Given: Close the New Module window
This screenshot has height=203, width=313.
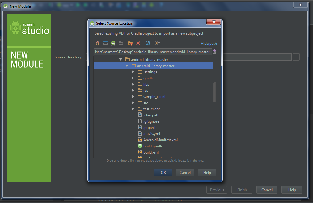Looking at the screenshot, I should pos(300,5).
